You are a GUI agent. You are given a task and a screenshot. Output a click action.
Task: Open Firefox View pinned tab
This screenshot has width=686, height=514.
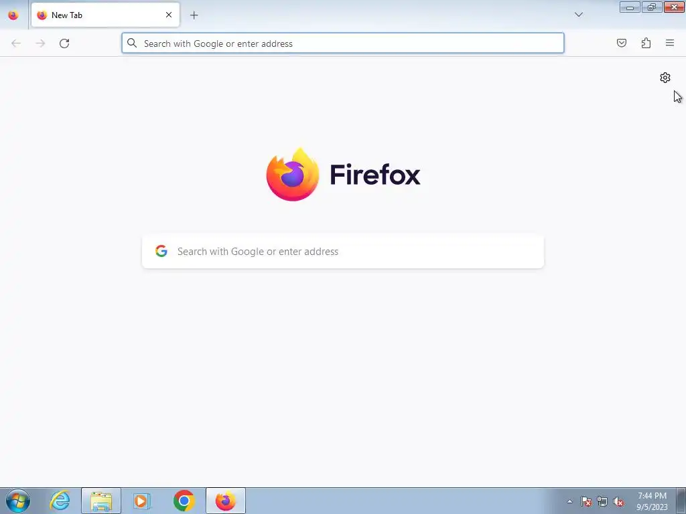pos(13,15)
